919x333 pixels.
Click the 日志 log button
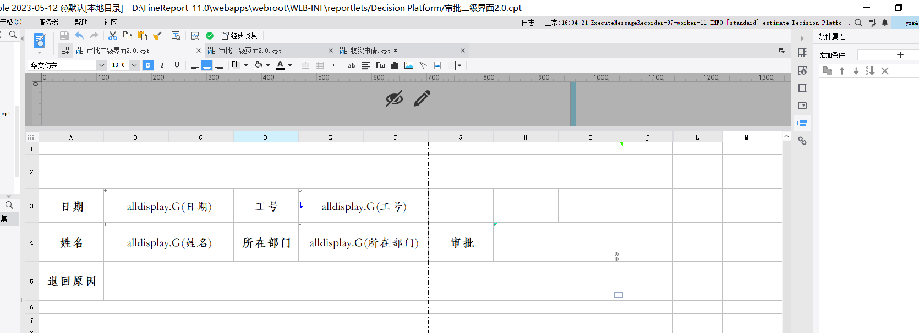[x=528, y=23]
